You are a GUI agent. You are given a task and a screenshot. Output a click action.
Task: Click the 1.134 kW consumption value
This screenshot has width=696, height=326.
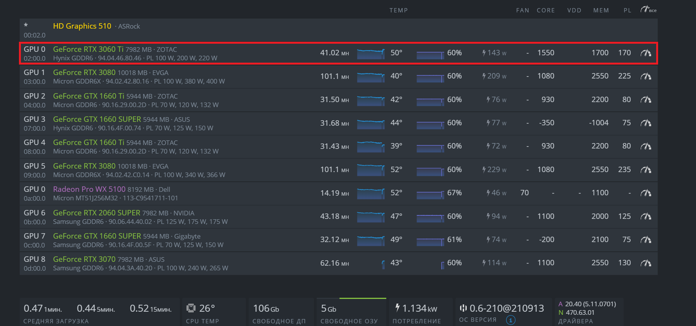point(420,309)
